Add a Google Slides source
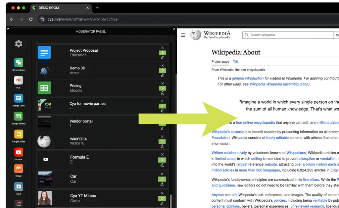Image resolution: width=339 pixels, height=208 pixels. click(x=19, y=134)
